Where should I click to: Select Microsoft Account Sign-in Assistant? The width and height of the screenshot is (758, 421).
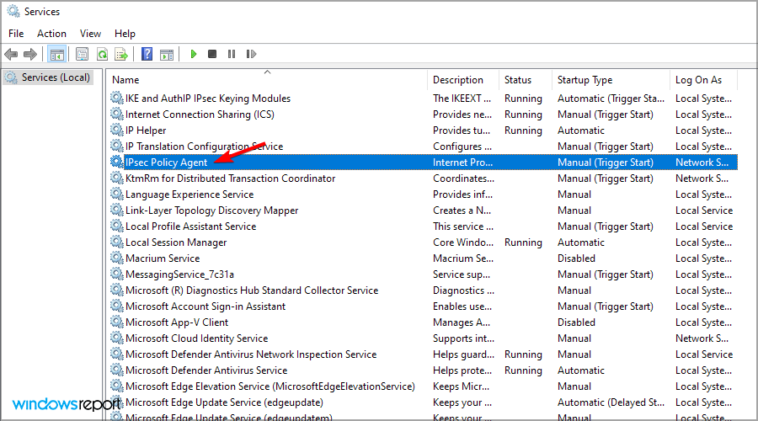tap(206, 306)
